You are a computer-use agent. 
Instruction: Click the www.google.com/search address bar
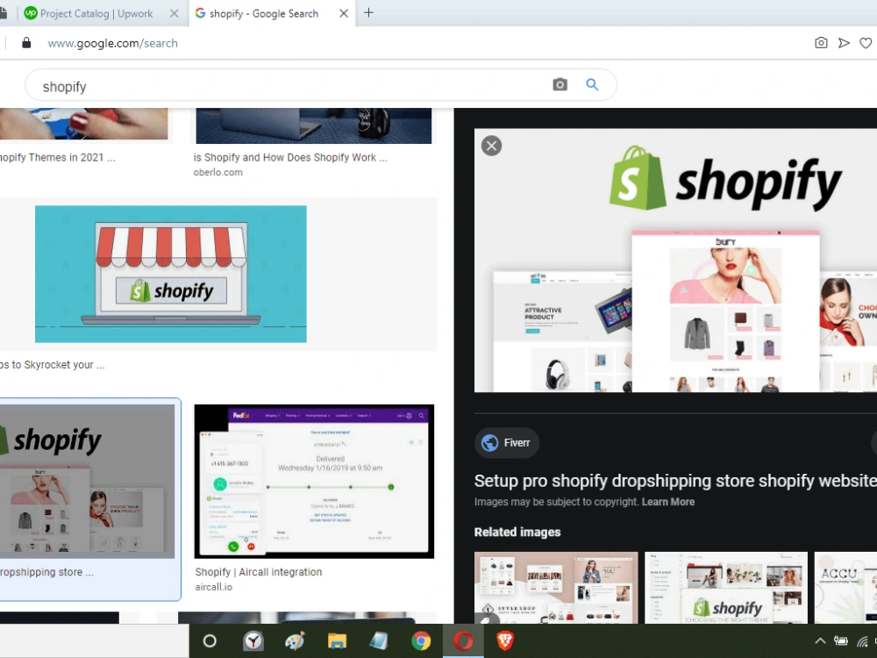(112, 43)
